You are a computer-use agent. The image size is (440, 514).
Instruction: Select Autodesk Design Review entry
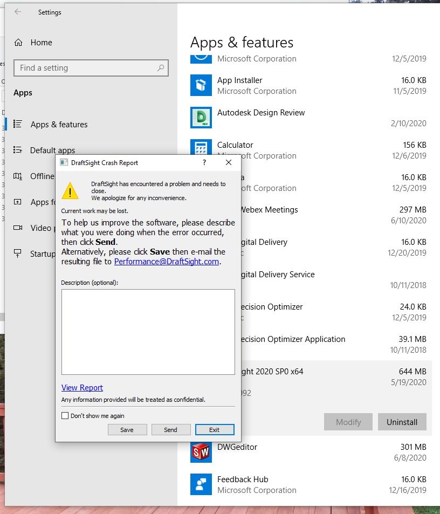coord(308,118)
